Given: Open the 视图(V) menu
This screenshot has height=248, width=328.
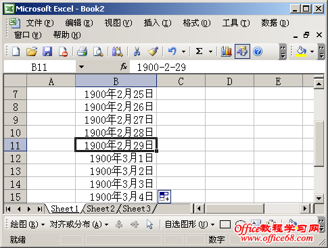Looking at the screenshot, I should (x=118, y=23).
